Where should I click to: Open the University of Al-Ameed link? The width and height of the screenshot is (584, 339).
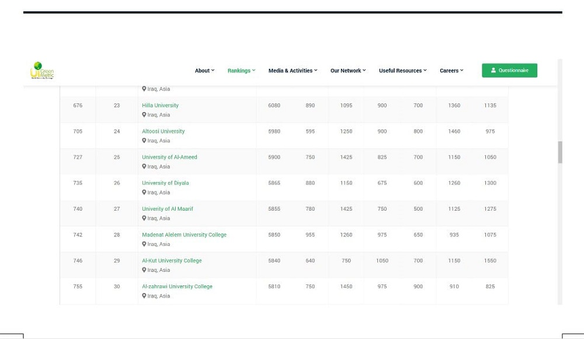coord(169,157)
